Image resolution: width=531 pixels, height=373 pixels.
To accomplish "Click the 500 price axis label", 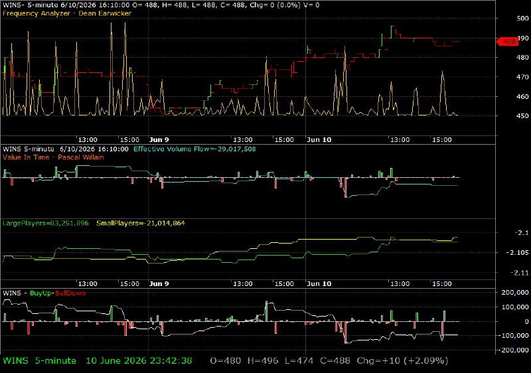I will [522, 19].
